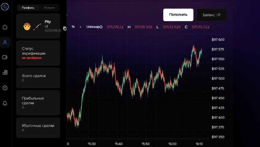Open the Статус верификации card

point(38,53)
